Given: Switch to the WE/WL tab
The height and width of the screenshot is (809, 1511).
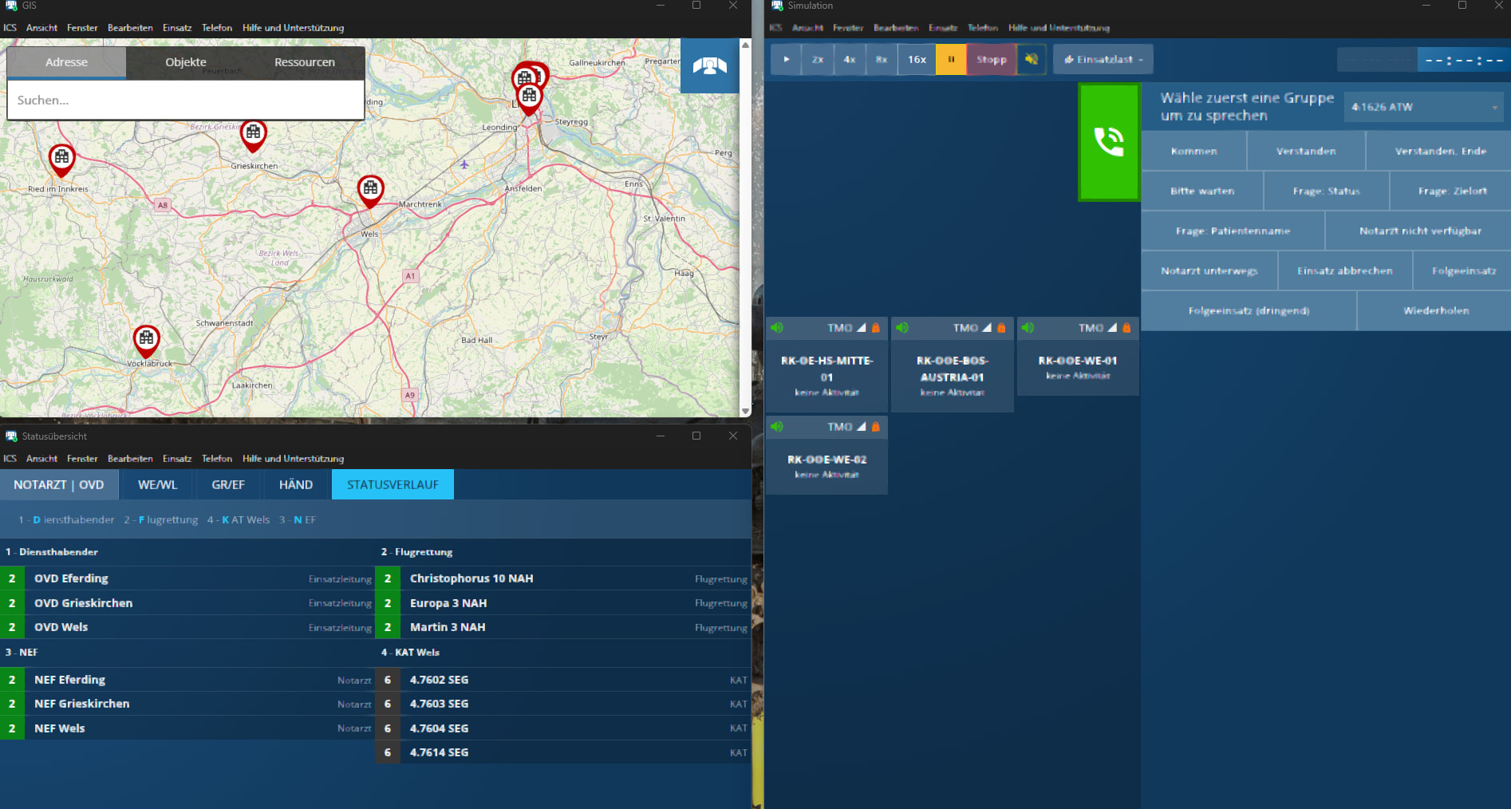Looking at the screenshot, I should 157,484.
